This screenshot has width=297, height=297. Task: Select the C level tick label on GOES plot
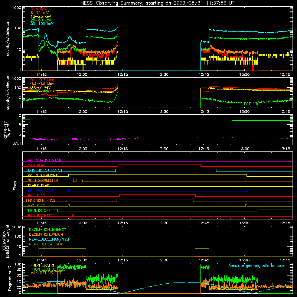pos(20,116)
